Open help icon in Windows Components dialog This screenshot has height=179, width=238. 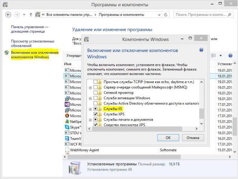(201, 50)
